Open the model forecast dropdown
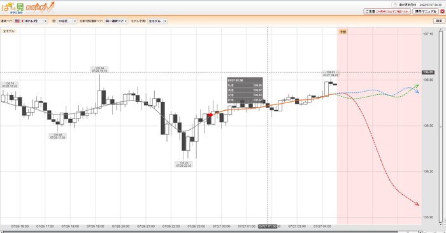446x233 pixels. click(x=157, y=21)
